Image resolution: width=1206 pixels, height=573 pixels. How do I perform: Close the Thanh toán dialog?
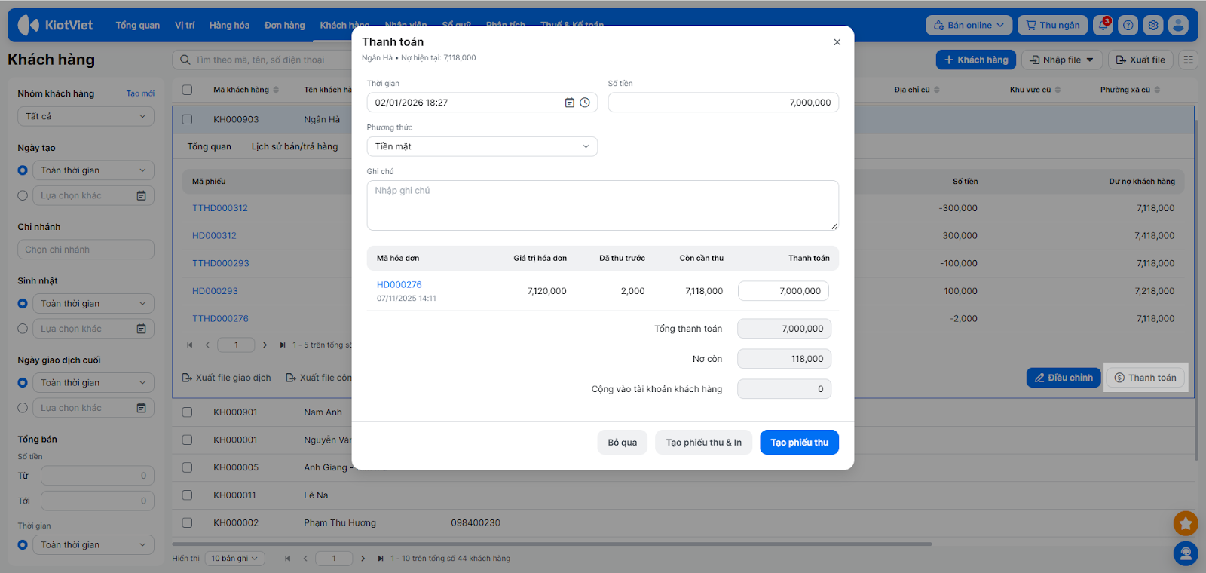(837, 42)
